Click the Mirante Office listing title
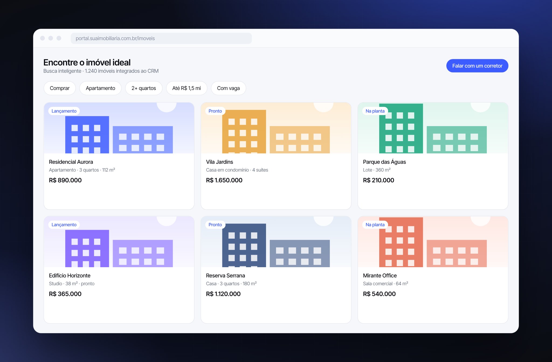The height and width of the screenshot is (362, 552). [x=380, y=276]
